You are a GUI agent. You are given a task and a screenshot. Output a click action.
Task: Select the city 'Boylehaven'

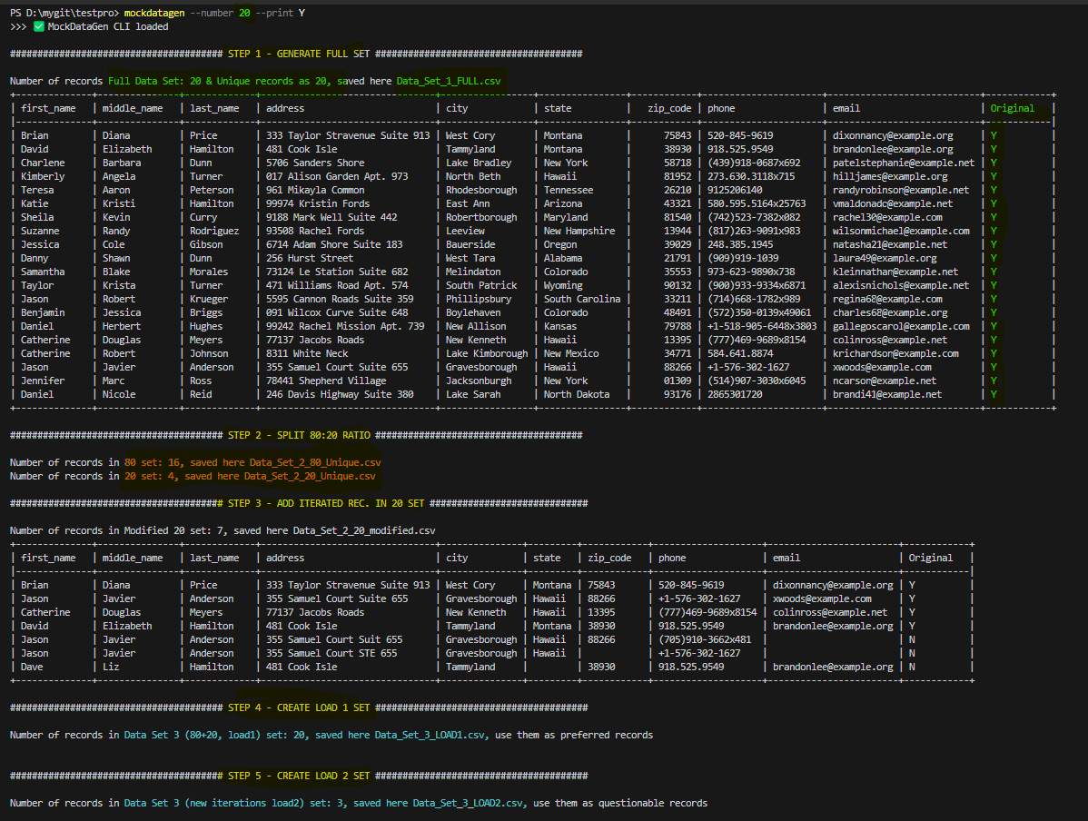point(472,312)
